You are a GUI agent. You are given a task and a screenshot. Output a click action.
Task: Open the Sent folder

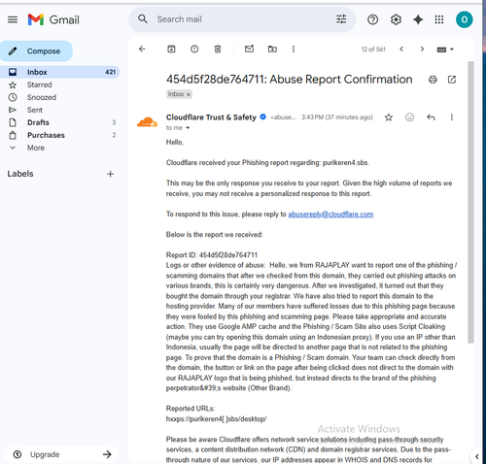(35, 110)
